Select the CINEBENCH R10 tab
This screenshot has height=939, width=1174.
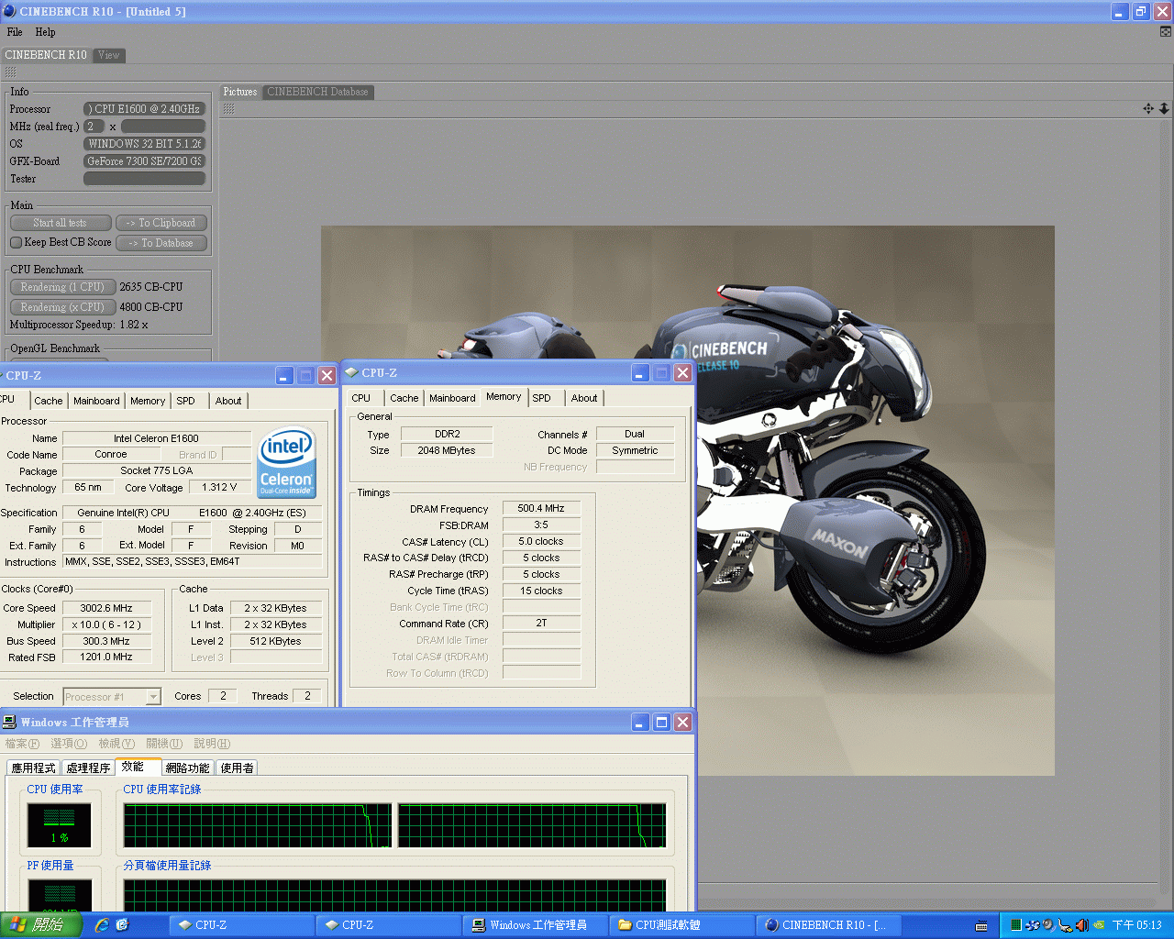pyautogui.click(x=46, y=55)
